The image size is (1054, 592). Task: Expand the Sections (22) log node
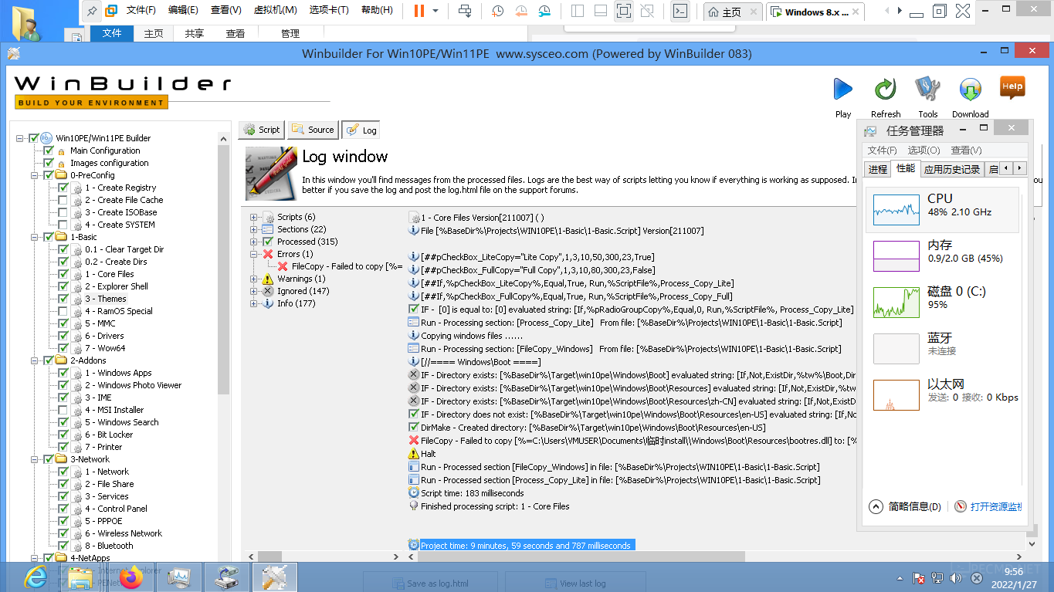253,229
